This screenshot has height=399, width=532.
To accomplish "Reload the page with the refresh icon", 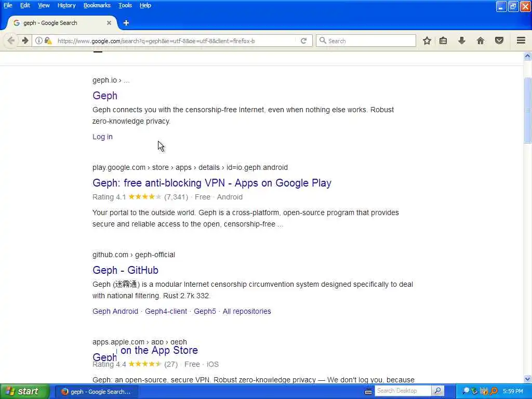I will click(303, 41).
